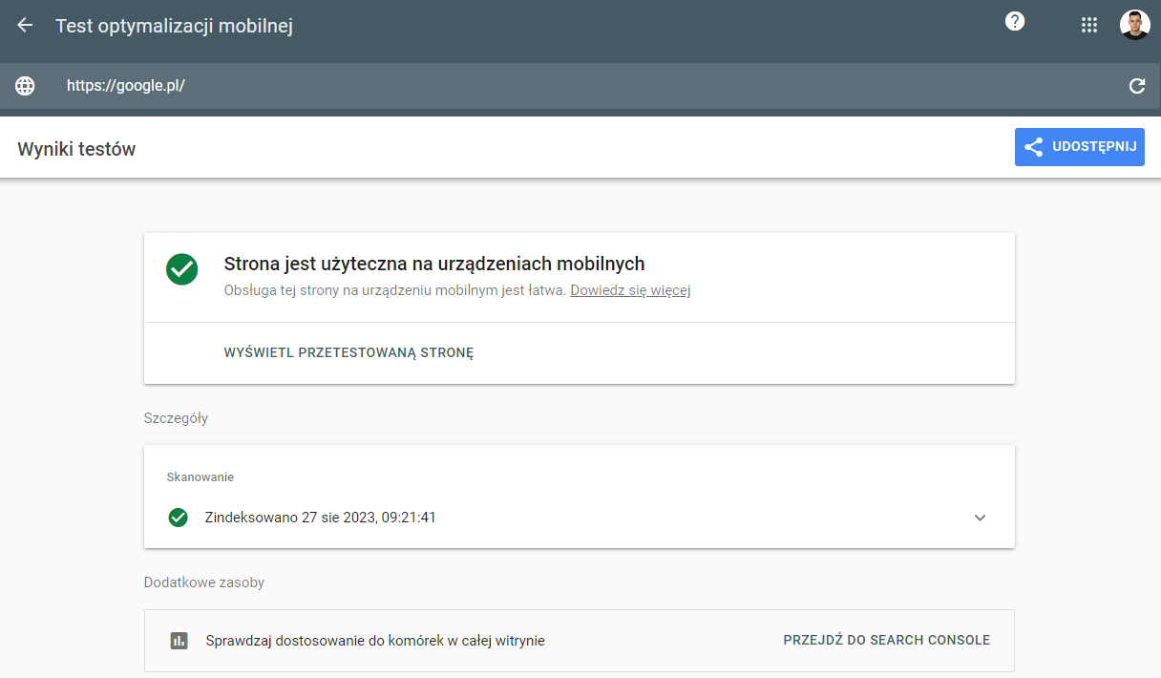The width and height of the screenshot is (1161, 678).
Task: Click Zindeksowano 27 sie 2023 row text
Action: coord(320,518)
